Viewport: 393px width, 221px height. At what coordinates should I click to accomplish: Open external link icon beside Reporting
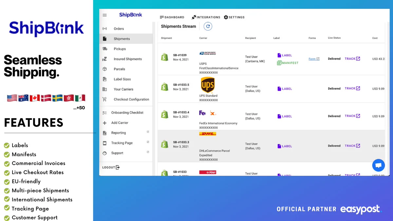[x=148, y=132]
